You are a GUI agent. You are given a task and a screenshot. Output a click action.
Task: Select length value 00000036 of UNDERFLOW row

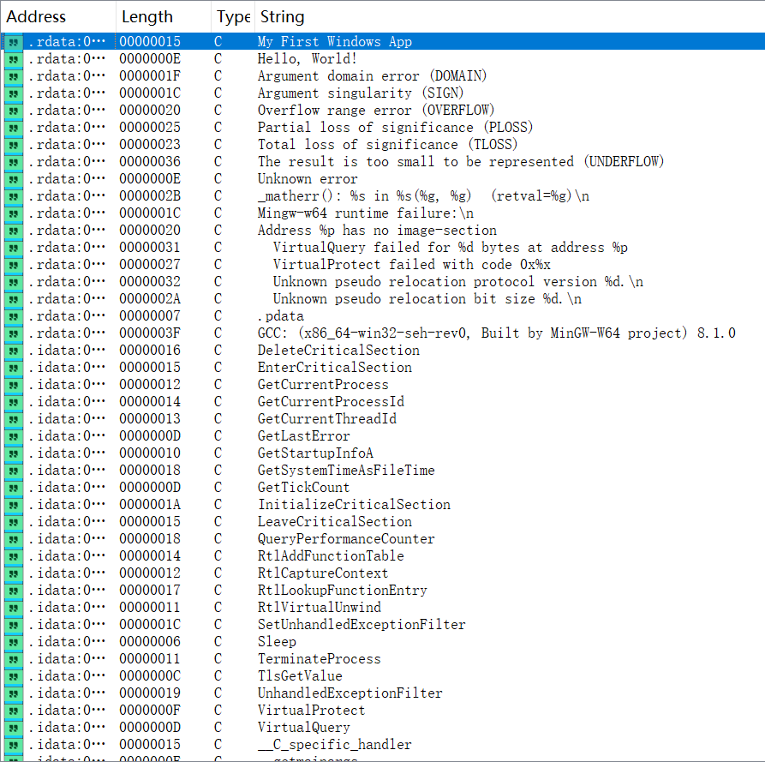coord(150,162)
